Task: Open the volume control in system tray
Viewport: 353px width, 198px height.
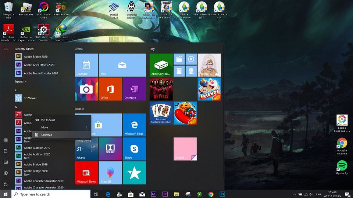Action: [x=311, y=194]
